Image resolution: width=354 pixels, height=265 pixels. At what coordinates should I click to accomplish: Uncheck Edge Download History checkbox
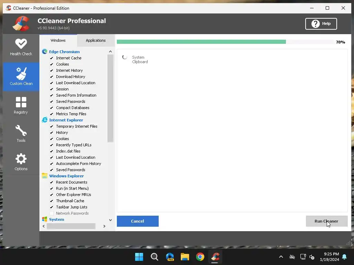[52, 77]
